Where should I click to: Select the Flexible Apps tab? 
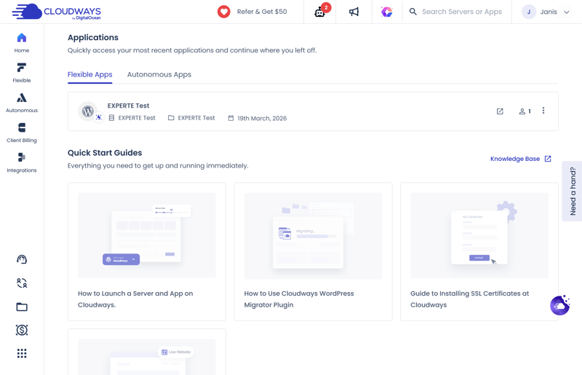point(89,74)
